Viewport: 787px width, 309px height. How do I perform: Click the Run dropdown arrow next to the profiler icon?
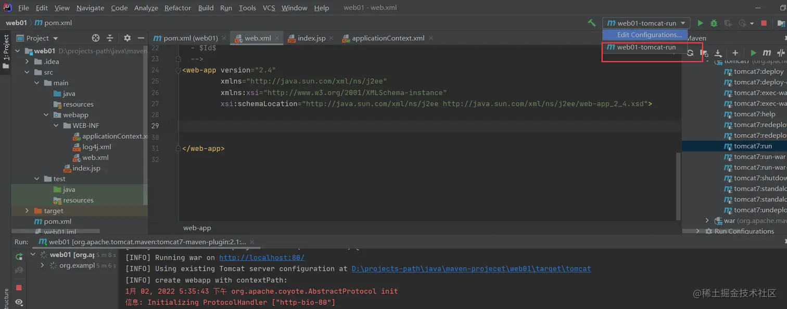[752, 23]
